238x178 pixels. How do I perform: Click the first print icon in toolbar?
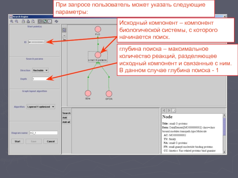[x=23, y=21]
